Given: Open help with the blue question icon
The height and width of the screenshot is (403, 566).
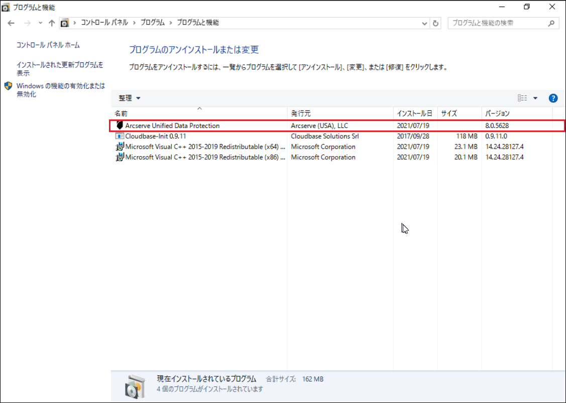Looking at the screenshot, I should pyautogui.click(x=553, y=98).
